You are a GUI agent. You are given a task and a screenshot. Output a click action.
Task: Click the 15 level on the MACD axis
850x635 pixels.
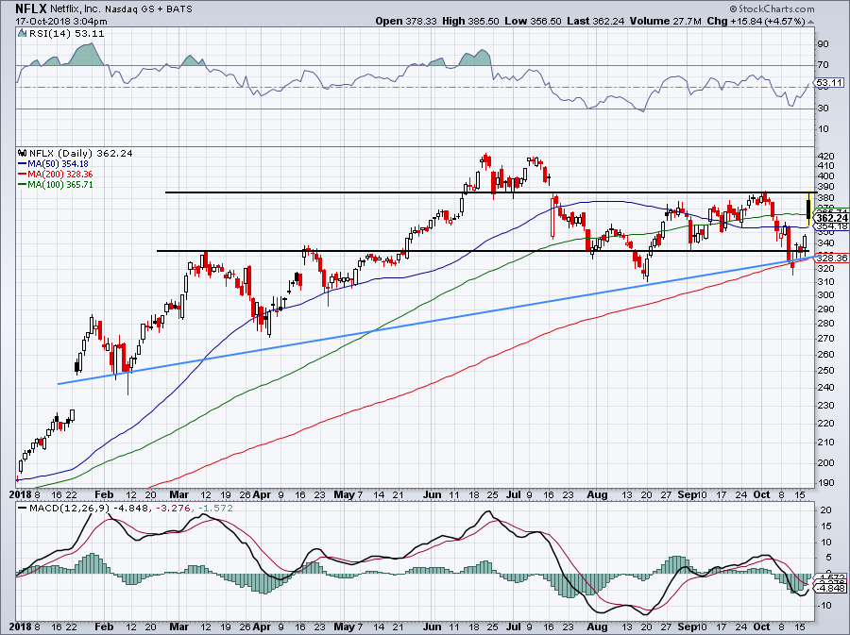click(x=825, y=526)
